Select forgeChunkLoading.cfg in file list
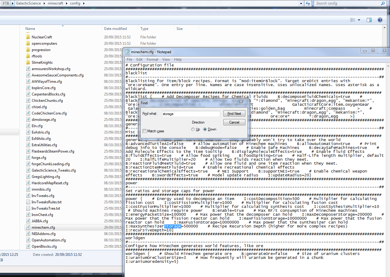This screenshot has height=277, width=390. (x=51, y=164)
